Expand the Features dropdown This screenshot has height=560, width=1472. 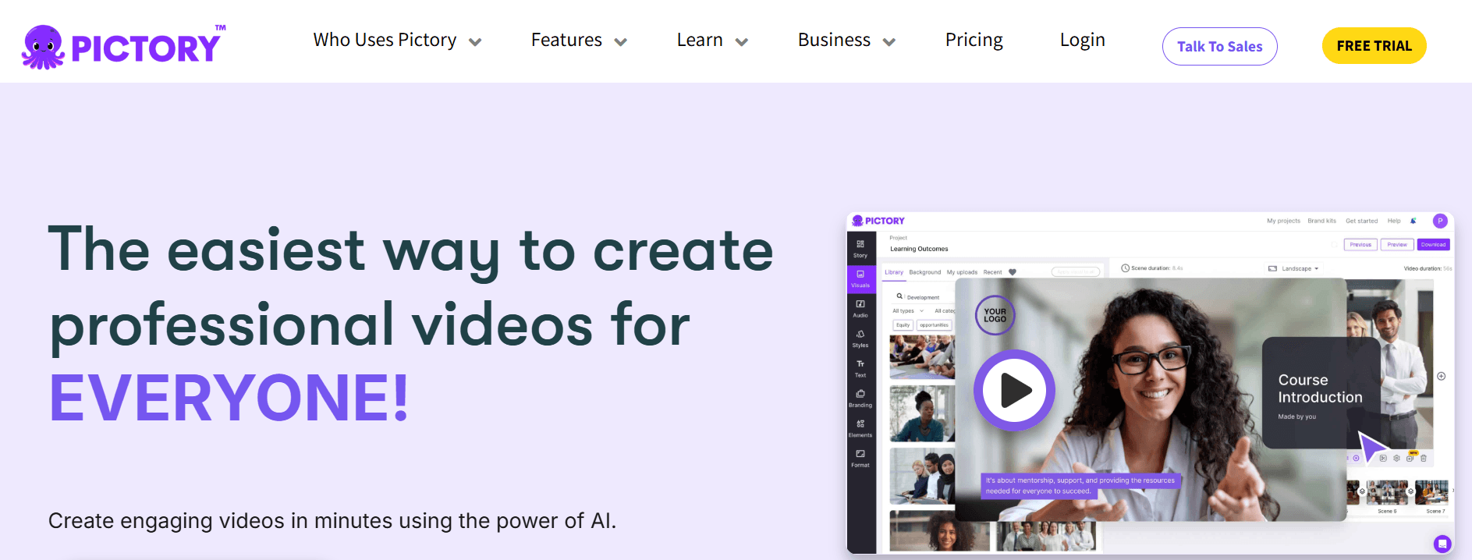pos(578,41)
